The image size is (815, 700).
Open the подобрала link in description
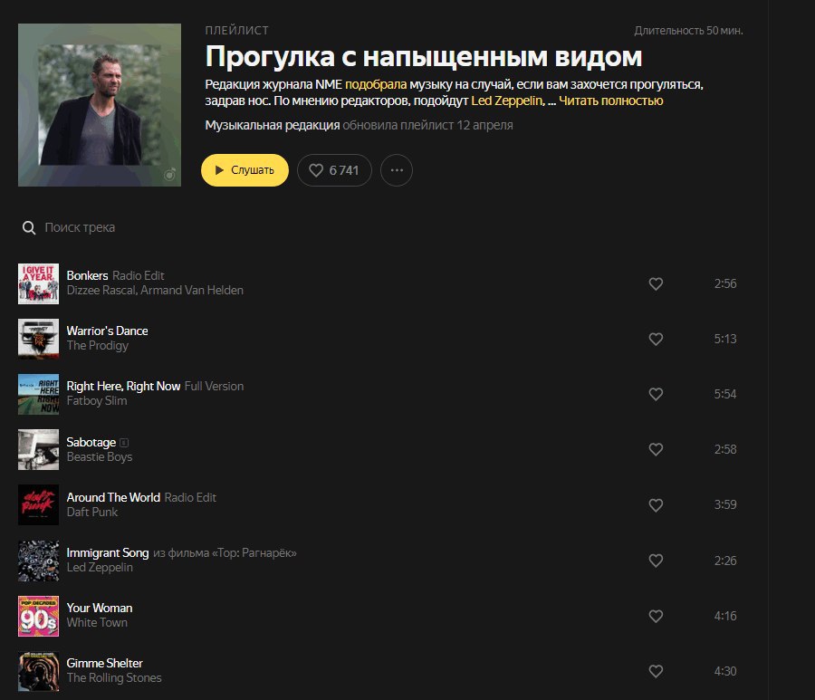click(376, 84)
